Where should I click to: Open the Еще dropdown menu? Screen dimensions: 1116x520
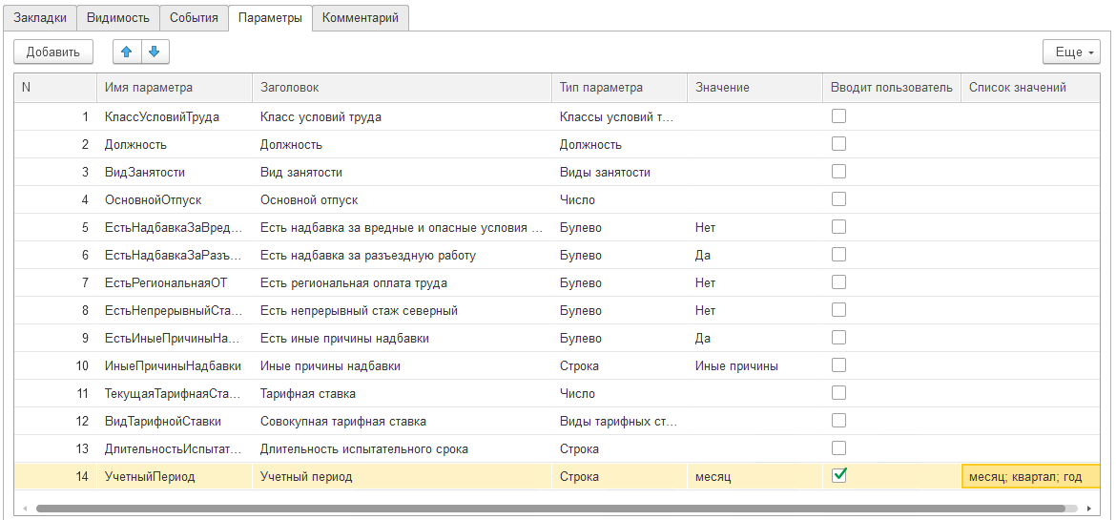(x=1071, y=52)
